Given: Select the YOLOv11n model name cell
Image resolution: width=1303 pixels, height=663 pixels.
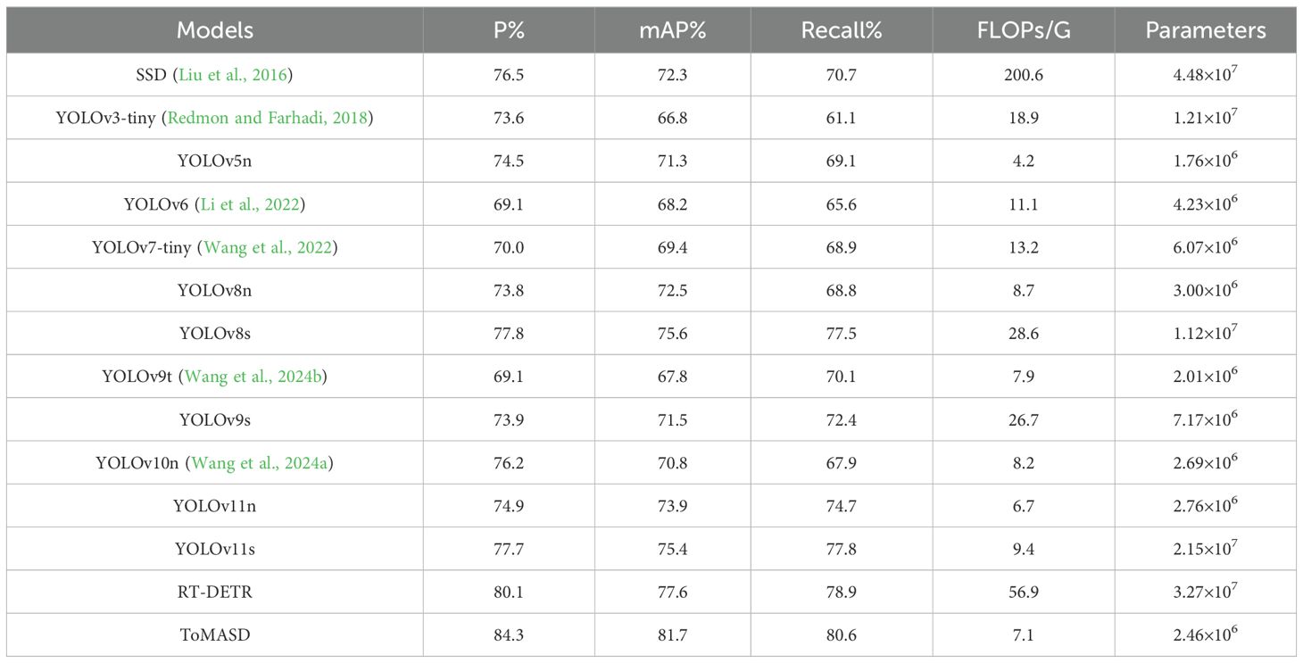Looking at the screenshot, I should 215,506.
